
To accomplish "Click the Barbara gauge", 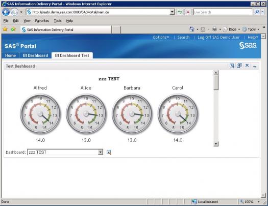I will (x=132, y=114).
